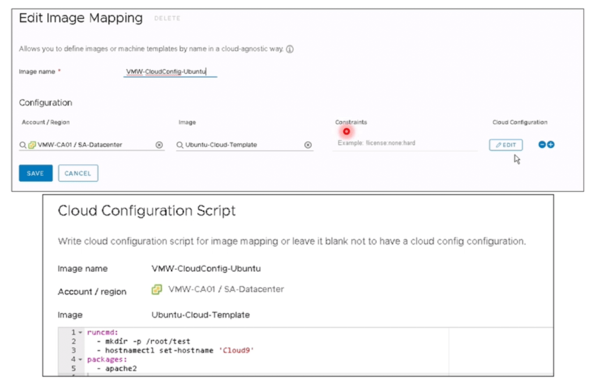Collapse the runcmd section fold arrow
Viewport: 595px width, 381px height.
[x=81, y=333]
